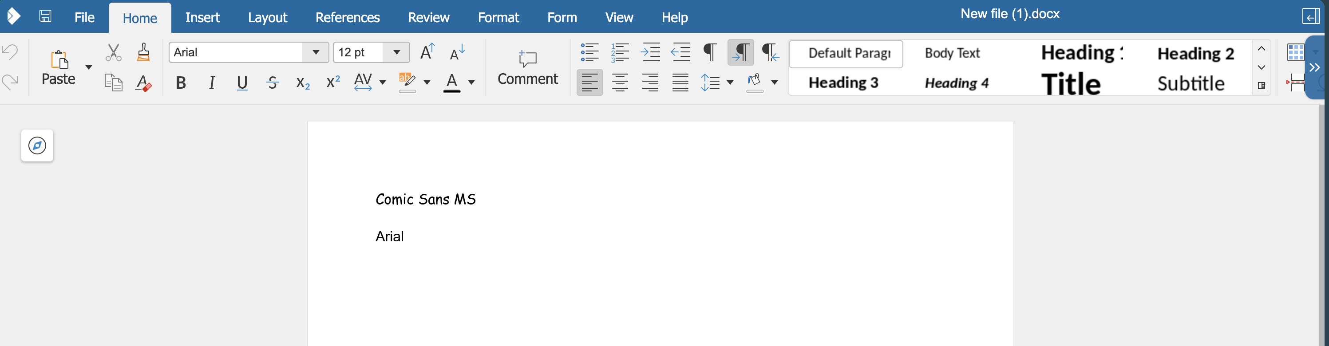
Task: Open the font color dropdown arrow
Action: [x=471, y=83]
